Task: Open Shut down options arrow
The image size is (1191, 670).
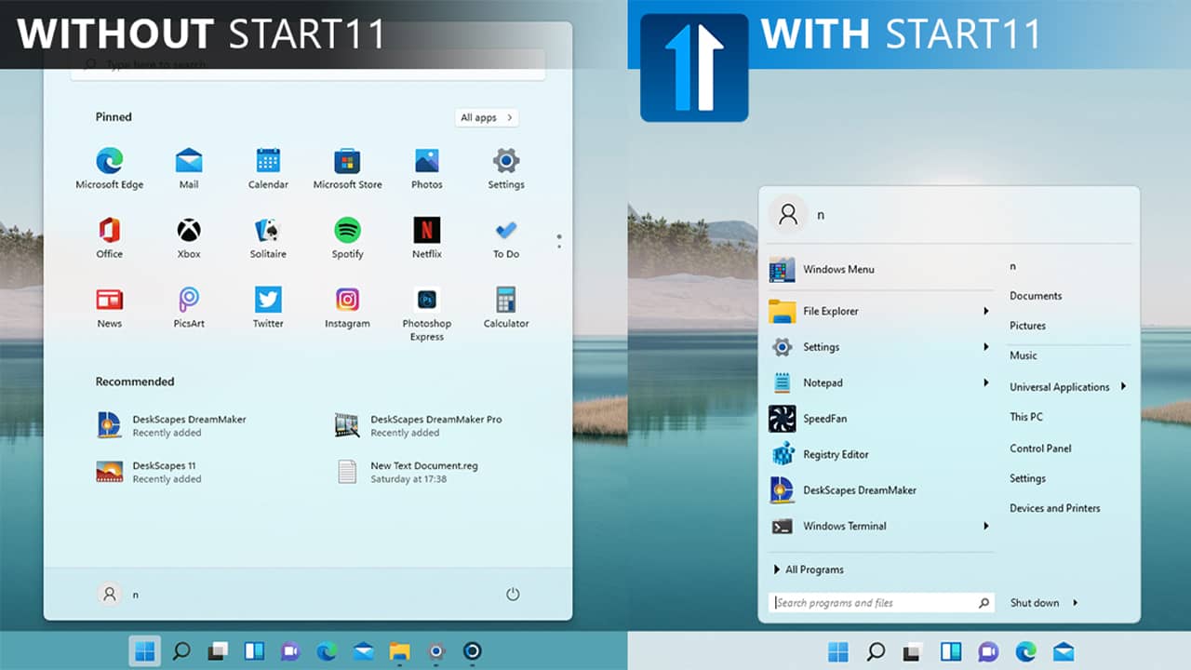Action: point(1076,603)
